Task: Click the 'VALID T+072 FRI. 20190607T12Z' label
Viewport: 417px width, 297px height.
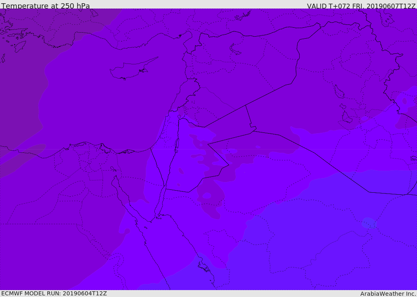Action: click(x=361, y=6)
